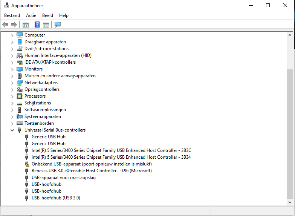Expand the Monitors category
The height and width of the screenshot is (216, 295).
tap(12, 69)
